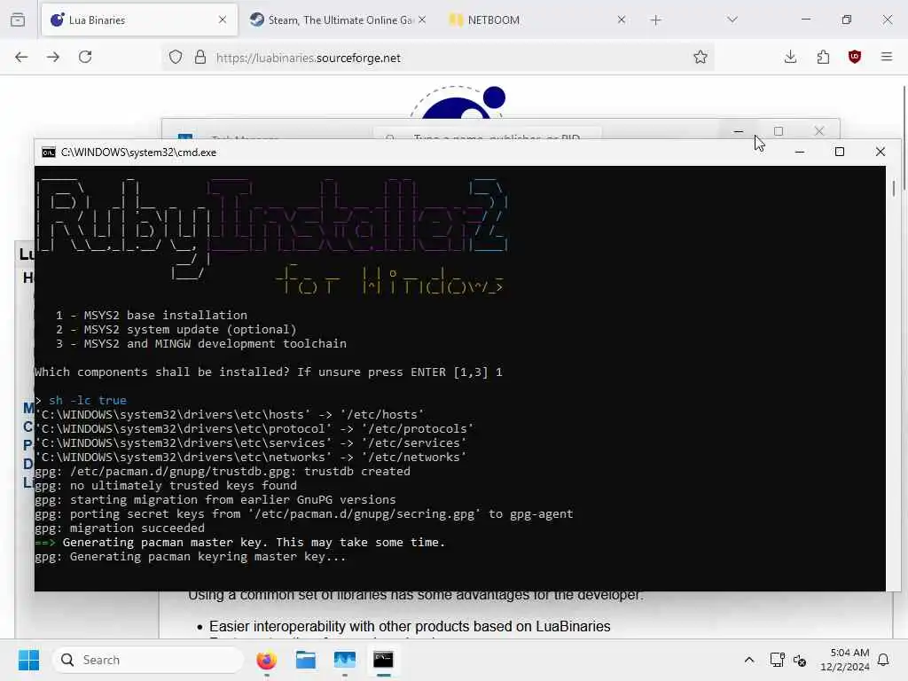
Task: Open the Task Manager taskbar icon
Action: [x=345, y=660]
